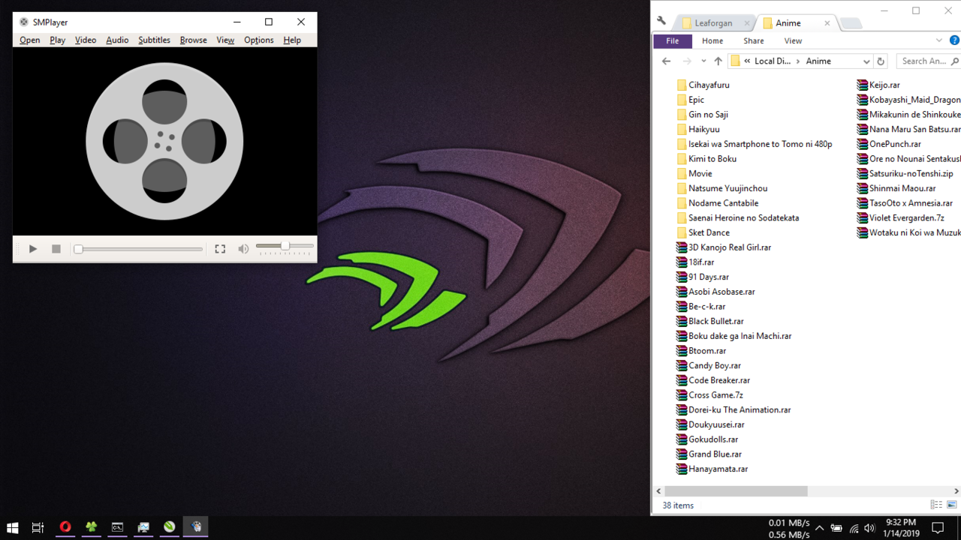Click the wrench settings icon in Explorer
This screenshot has height=540, width=961.
click(x=661, y=21)
